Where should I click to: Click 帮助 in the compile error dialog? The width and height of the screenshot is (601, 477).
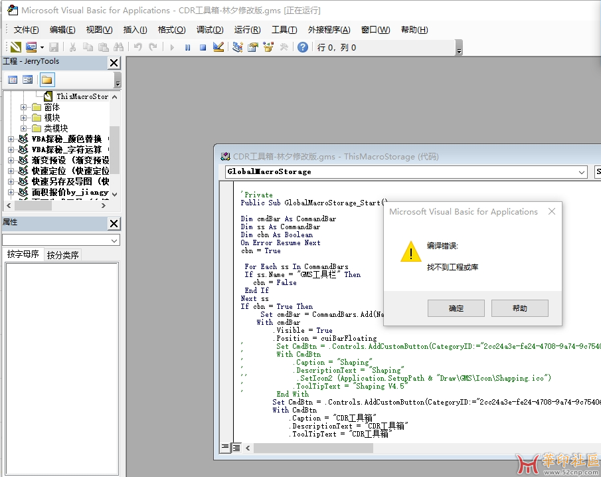point(520,308)
